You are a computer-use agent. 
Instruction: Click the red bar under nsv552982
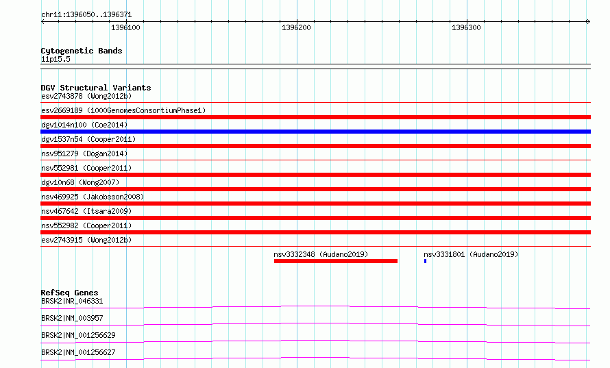[315, 232]
